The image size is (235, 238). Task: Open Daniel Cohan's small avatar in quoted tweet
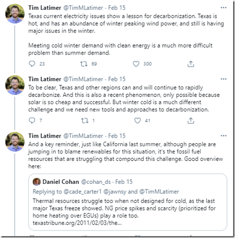click(x=37, y=182)
